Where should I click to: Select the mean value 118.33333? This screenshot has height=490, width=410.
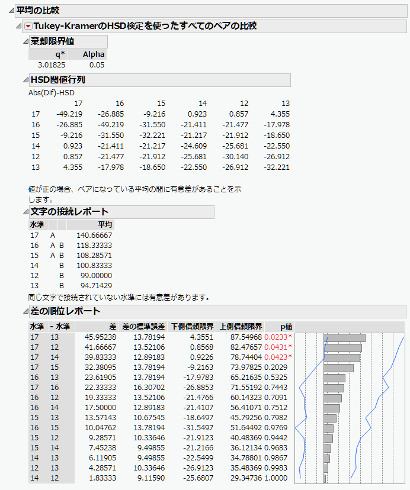click(94, 246)
